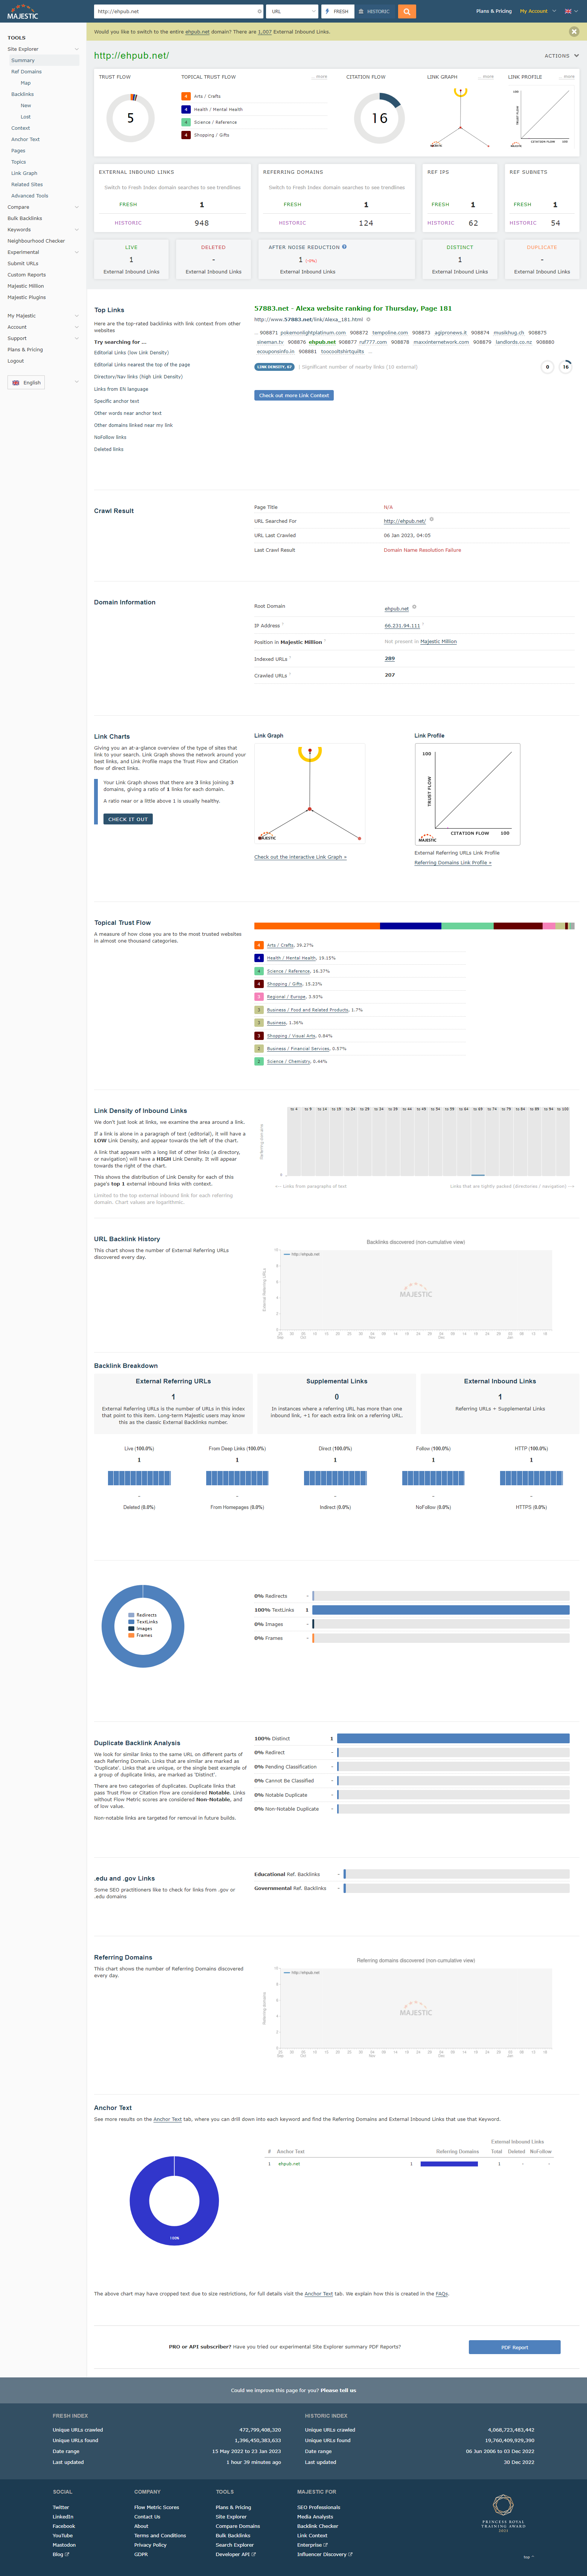Click the PDF Report button
The width and height of the screenshot is (587, 2576).
[x=514, y=2347]
